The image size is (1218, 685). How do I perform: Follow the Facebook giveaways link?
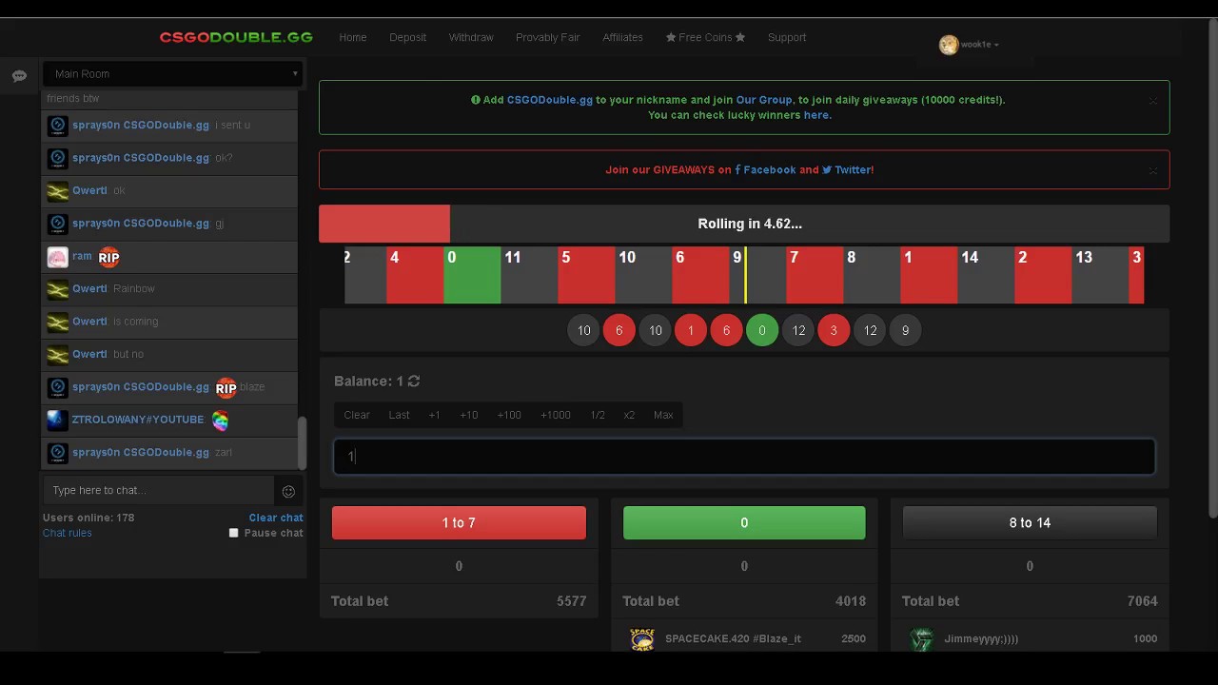coord(765,170)
